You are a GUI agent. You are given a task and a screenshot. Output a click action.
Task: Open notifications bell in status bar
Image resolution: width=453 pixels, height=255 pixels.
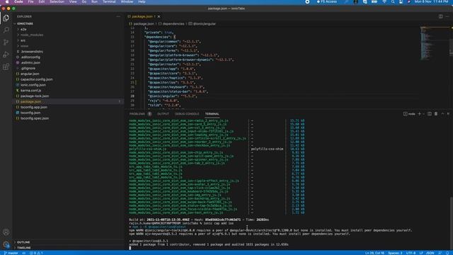pos(447,253)
